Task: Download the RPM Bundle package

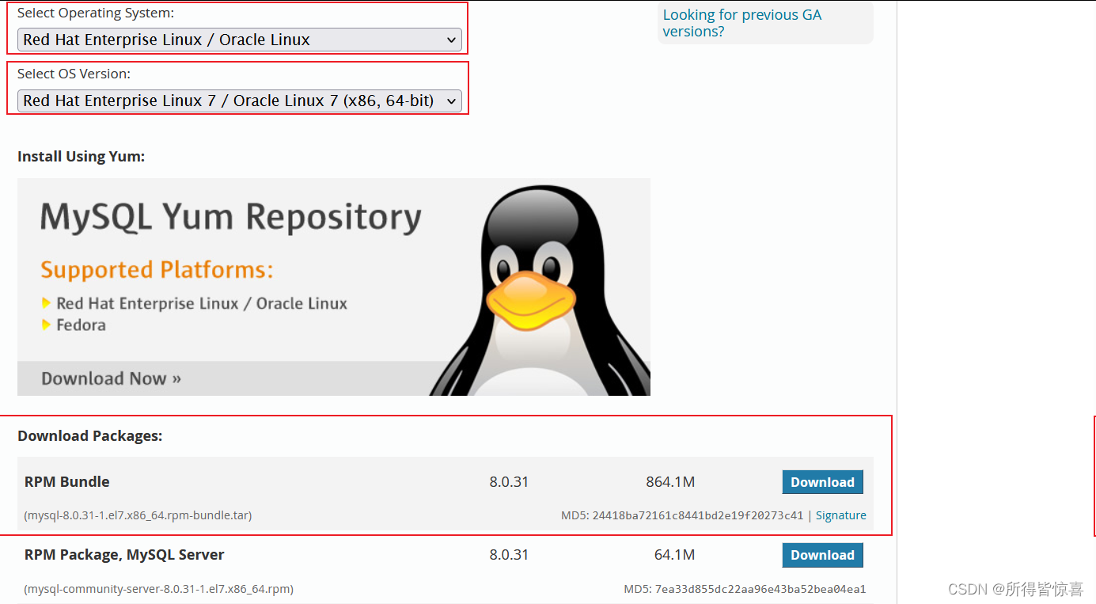Action: coord(822,482)
